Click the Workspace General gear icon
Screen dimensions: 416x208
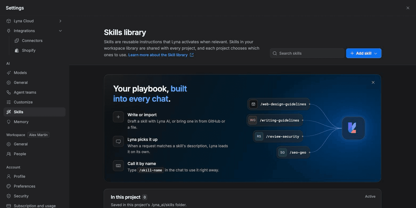(x=9, y=144)
